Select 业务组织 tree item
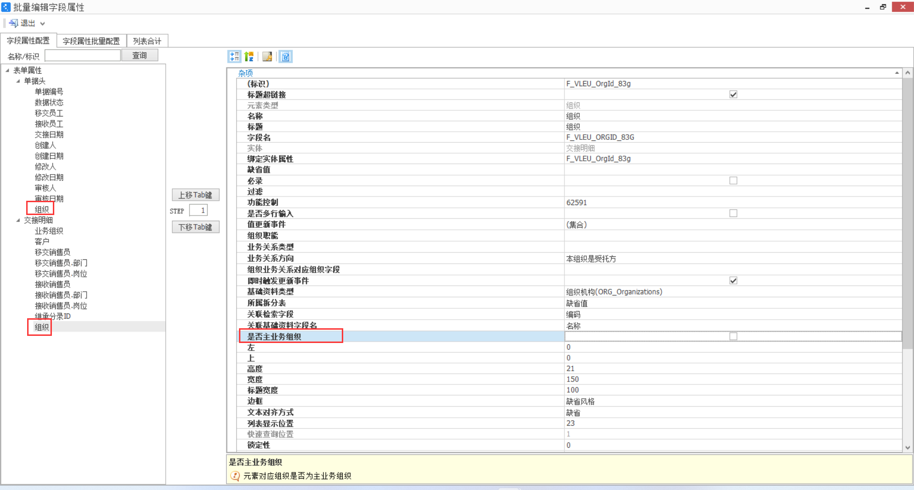This screenshot has height=490, width=914. click(49, 231)
